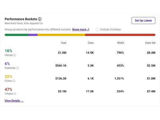Show info tooltip for Heroes bucket
160x120 pixels.
coord(15,55)
